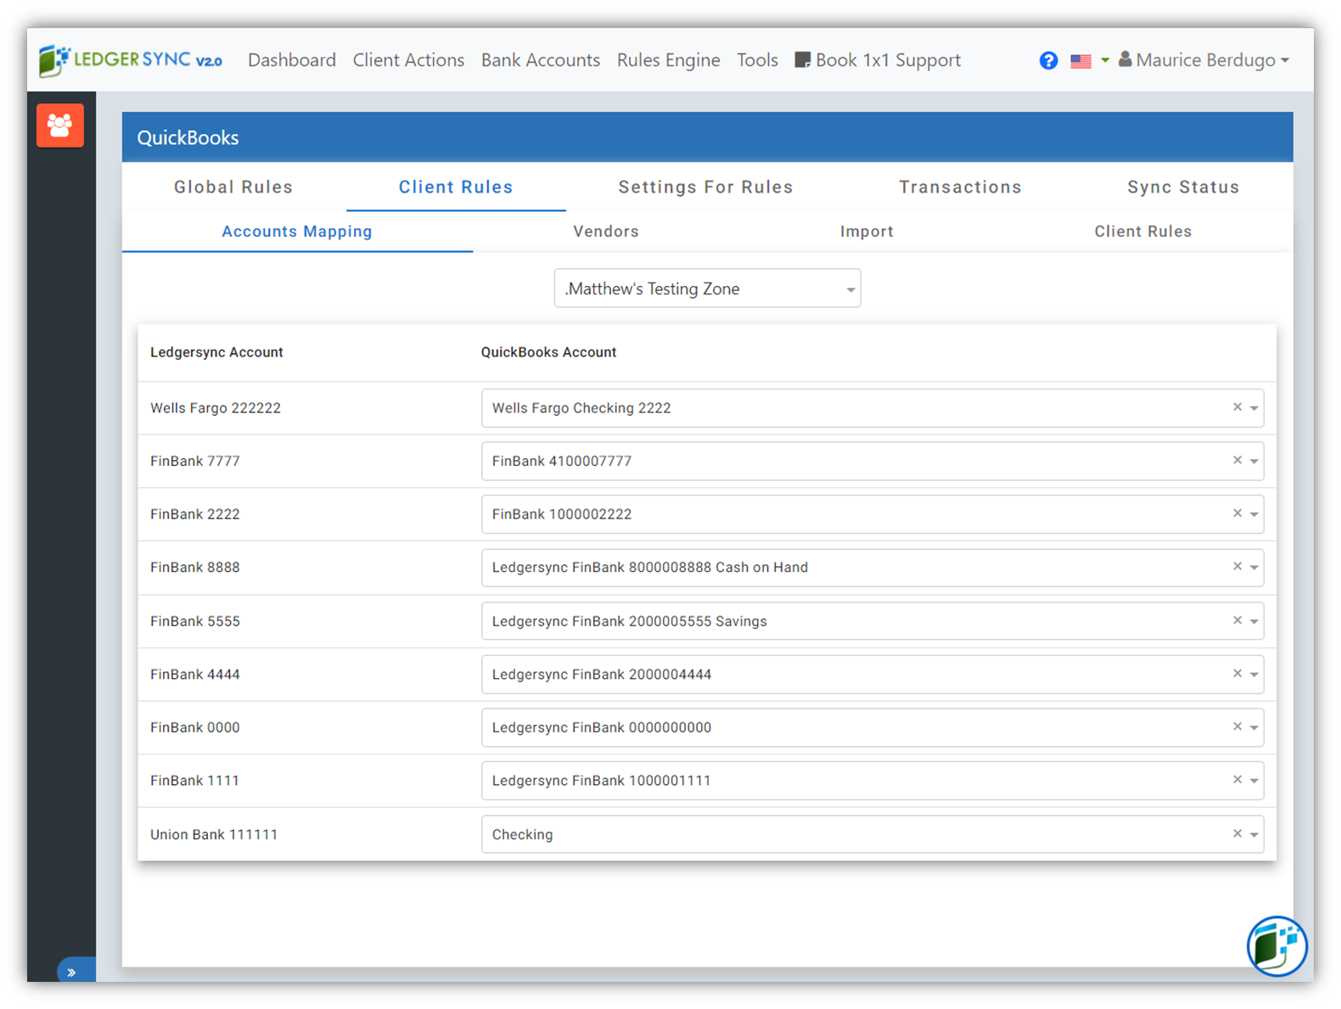
Task: Switch to the Settings For Rules tab
Action: pos(705,187)
